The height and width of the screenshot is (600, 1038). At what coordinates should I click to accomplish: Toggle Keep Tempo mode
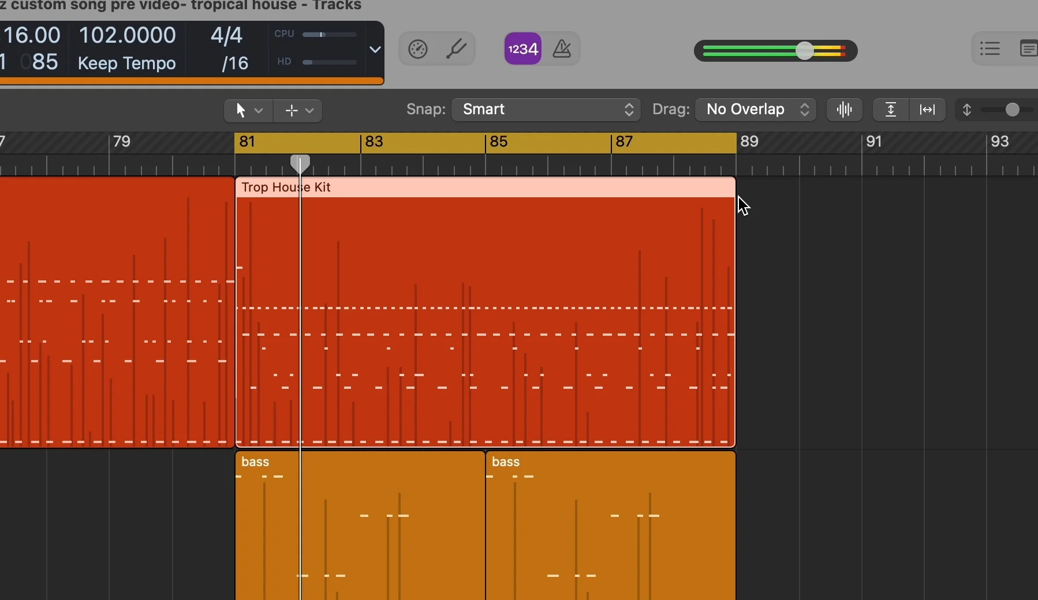pyautogui.click(x=126, y=63)
